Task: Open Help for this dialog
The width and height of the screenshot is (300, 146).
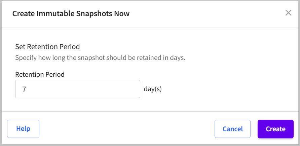Action: pos(23,129)
